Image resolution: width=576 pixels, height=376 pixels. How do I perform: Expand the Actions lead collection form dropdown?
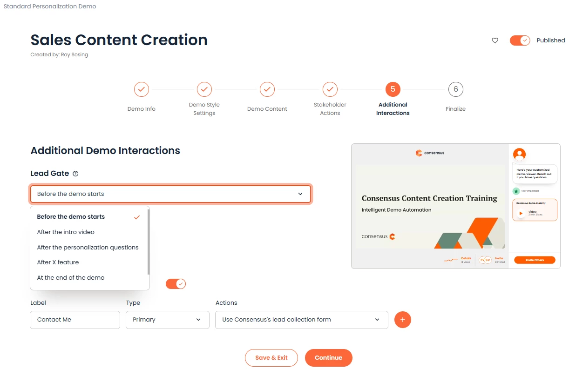tap(301, 320)
